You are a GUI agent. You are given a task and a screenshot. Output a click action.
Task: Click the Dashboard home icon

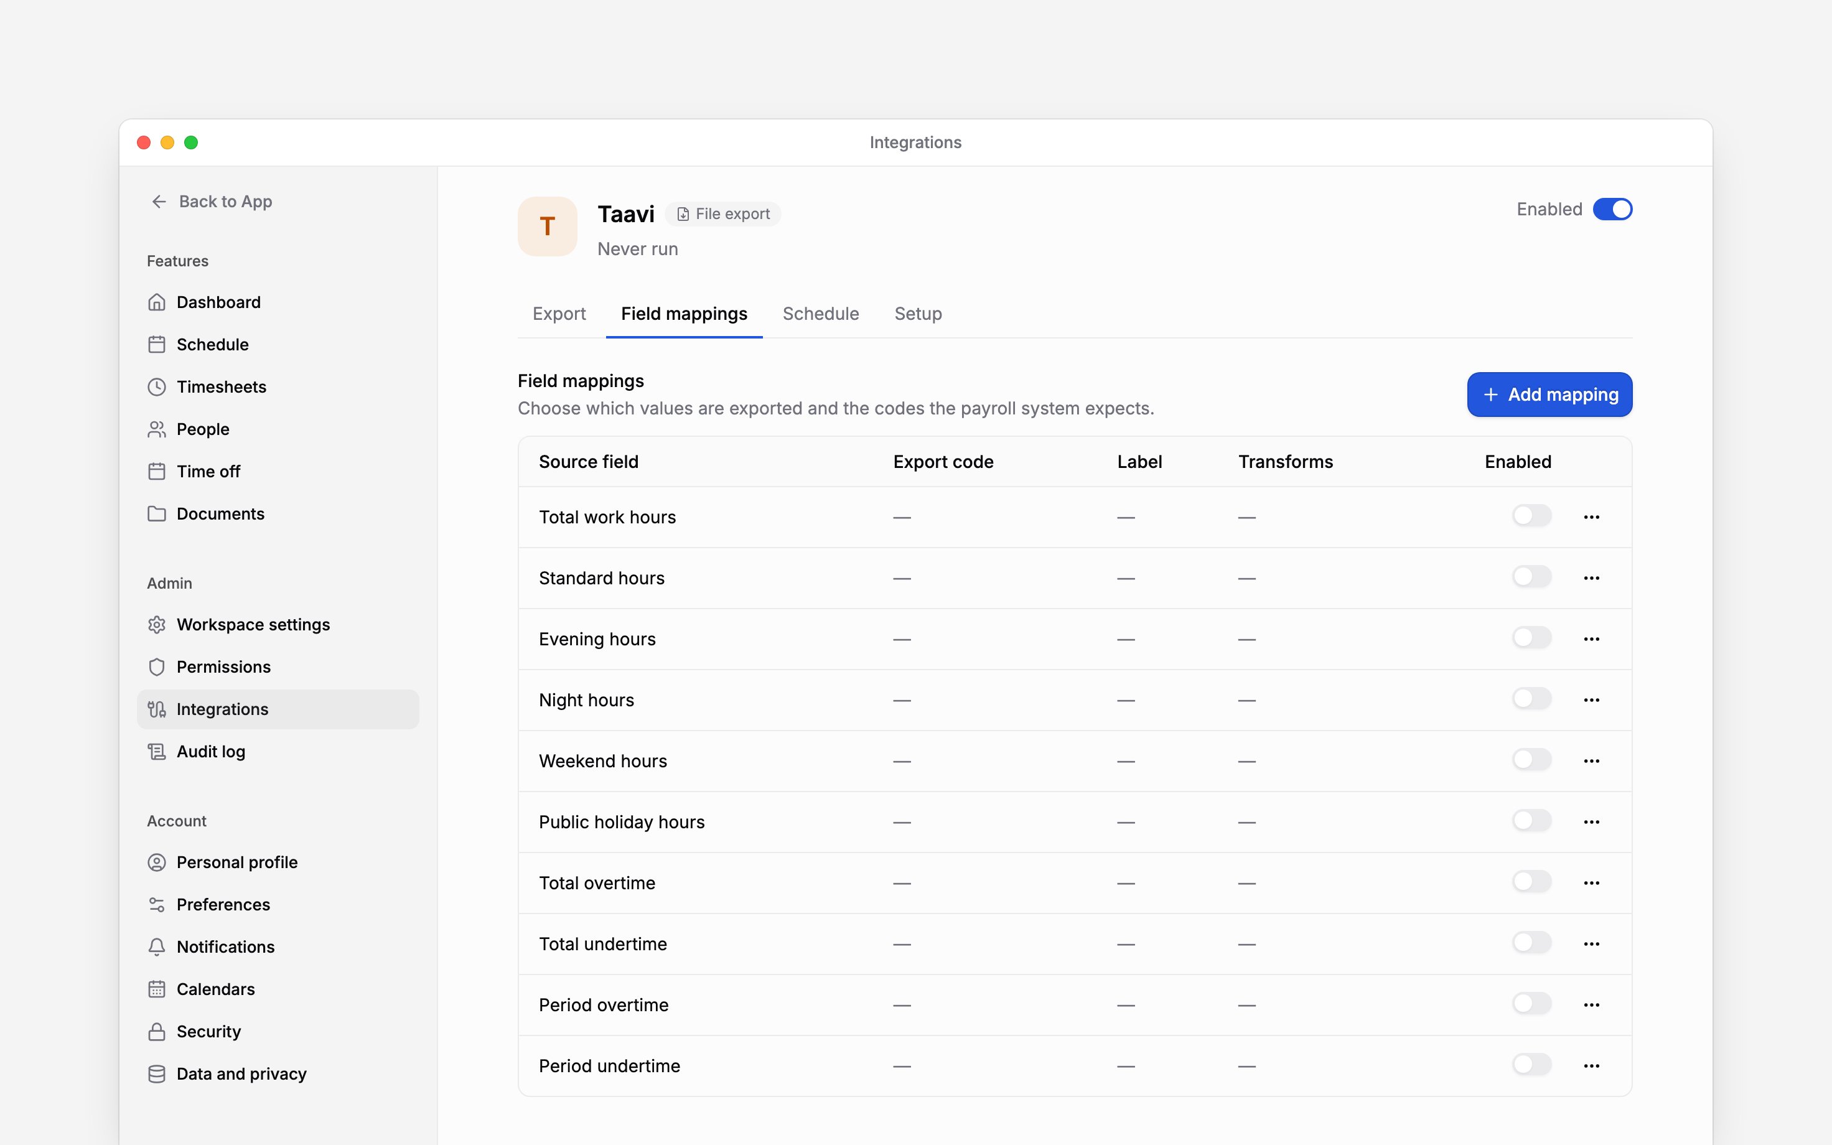pos(157,302)
